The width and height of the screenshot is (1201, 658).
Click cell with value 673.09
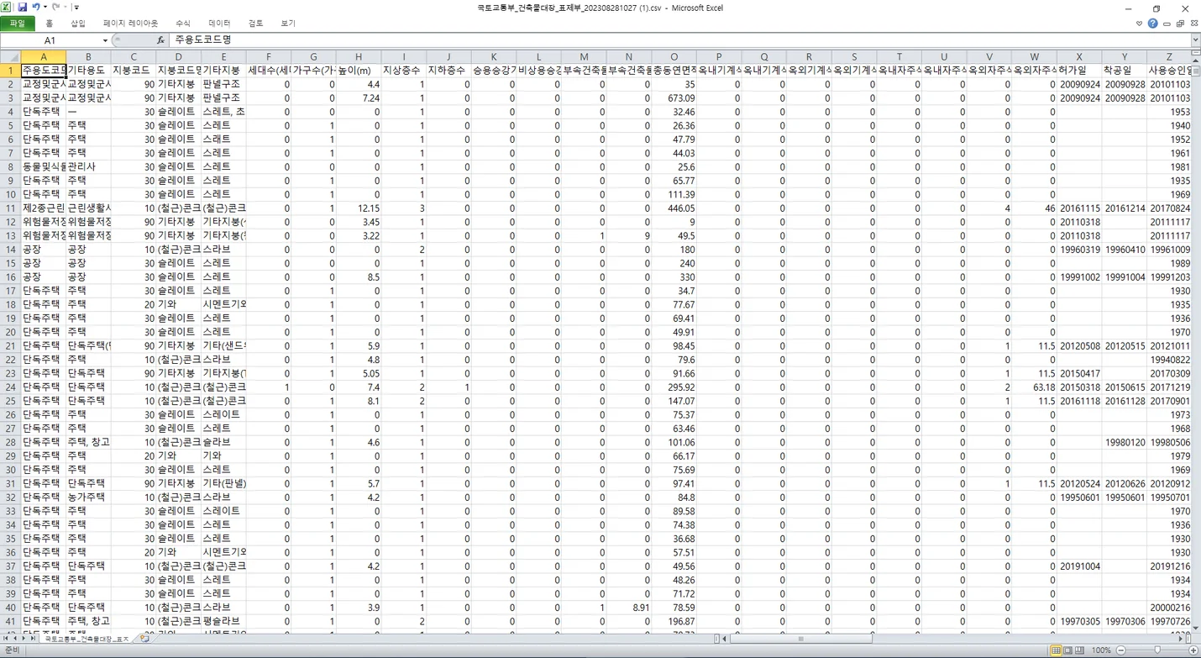coord(674,98)
